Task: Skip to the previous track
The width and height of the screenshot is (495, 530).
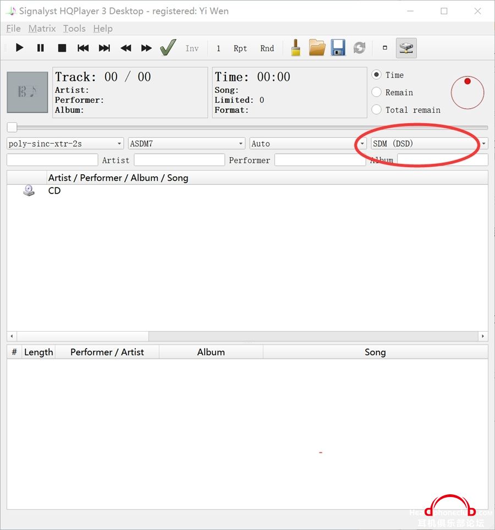Action: pyautogui.click(x=83, y=48)
